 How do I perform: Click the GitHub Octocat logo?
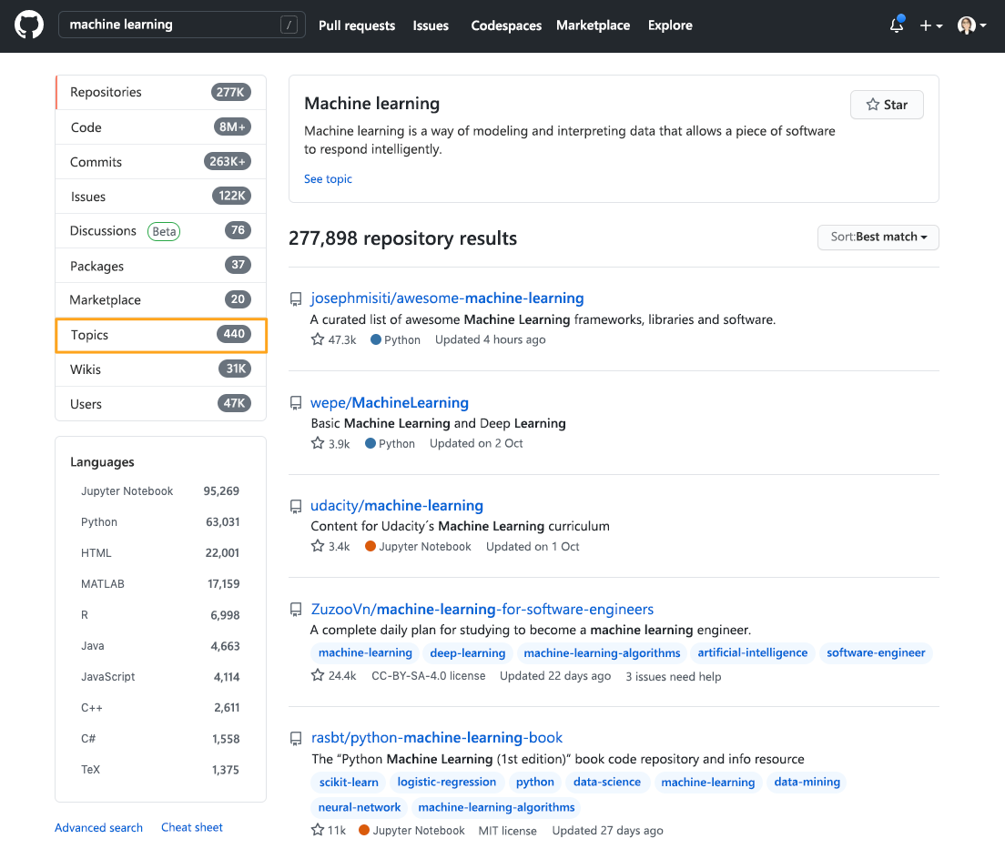(x=29, y=25)
